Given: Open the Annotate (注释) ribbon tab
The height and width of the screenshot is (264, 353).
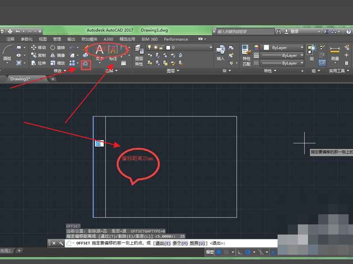Looking at the screenshot, I should (10, 39).
